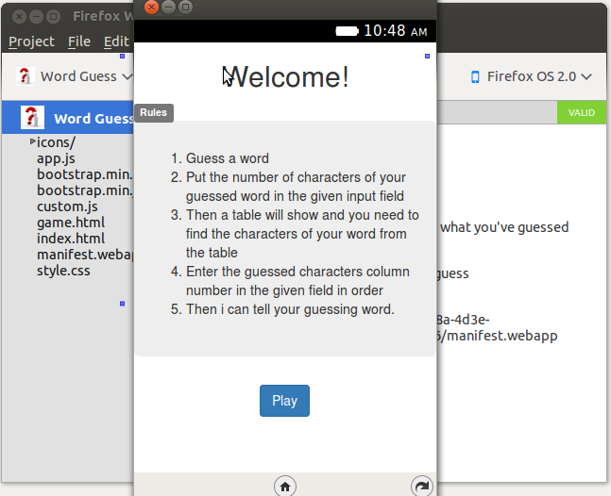611x496 pixels.
Task: Click the Word Guess project header icon
Action: 32,118
